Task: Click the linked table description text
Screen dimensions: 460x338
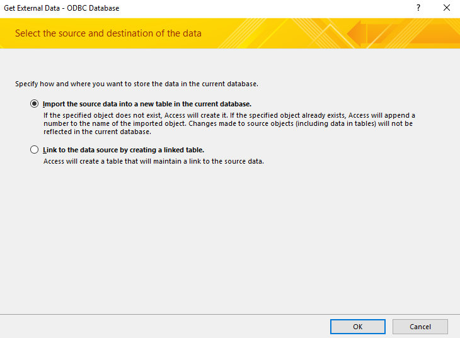Action: 153,161
